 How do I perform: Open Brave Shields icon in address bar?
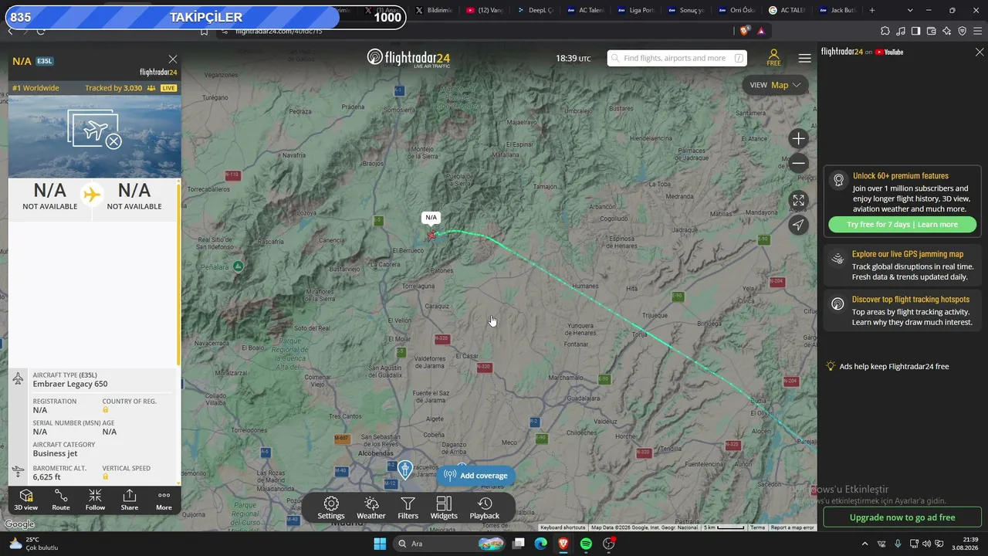744,31
